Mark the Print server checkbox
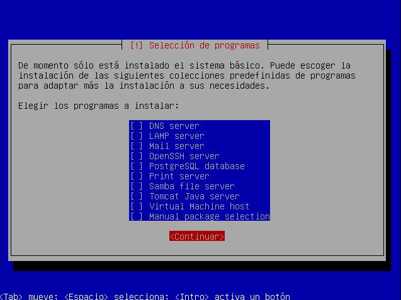The height and width of the screenshot is (300, 401). click(137, 176)
